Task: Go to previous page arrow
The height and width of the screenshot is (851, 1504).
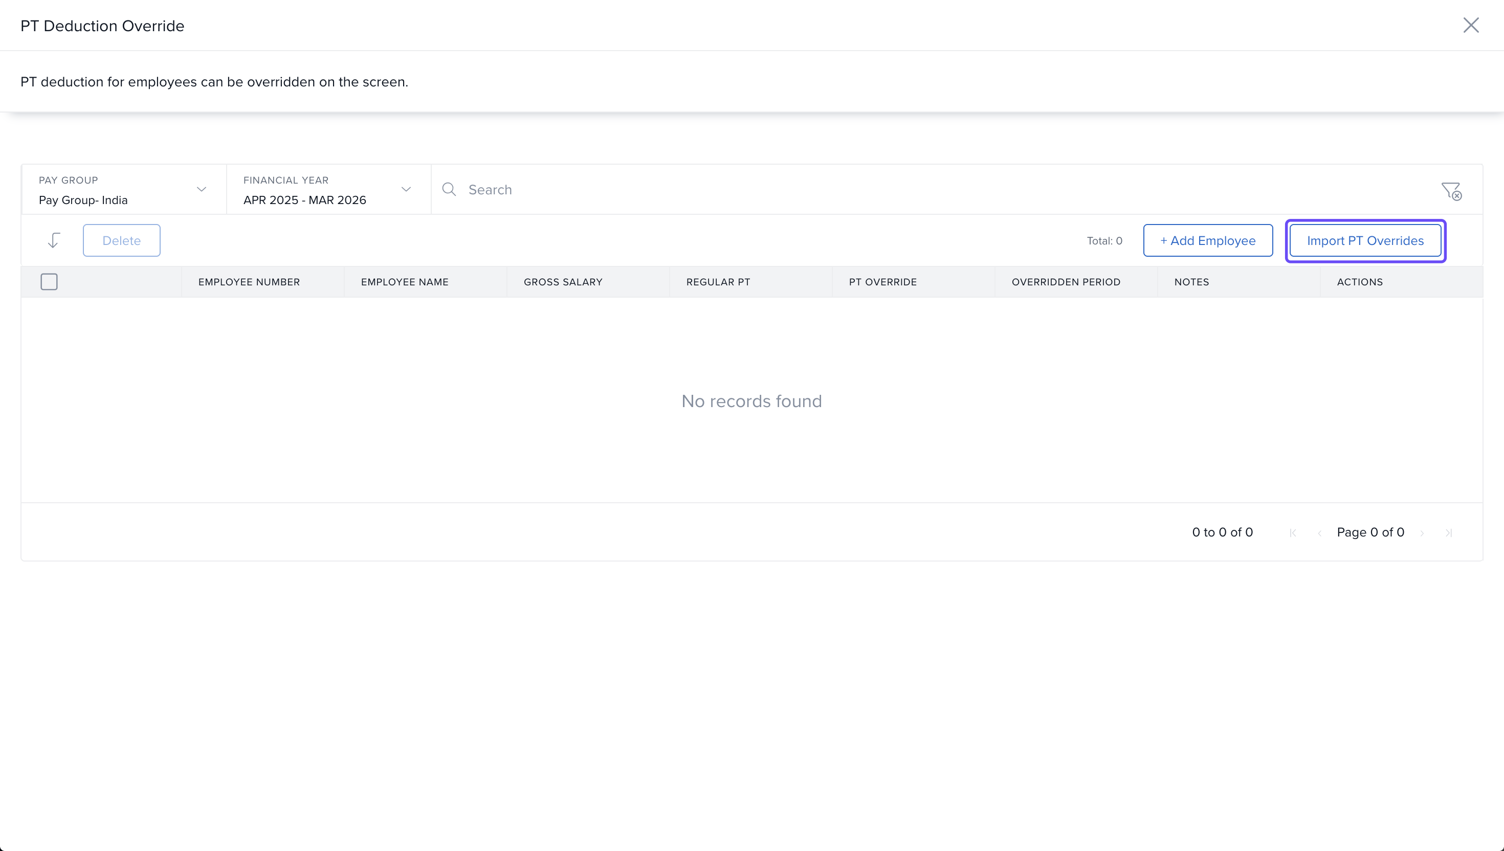Action: coord(1319,532)
